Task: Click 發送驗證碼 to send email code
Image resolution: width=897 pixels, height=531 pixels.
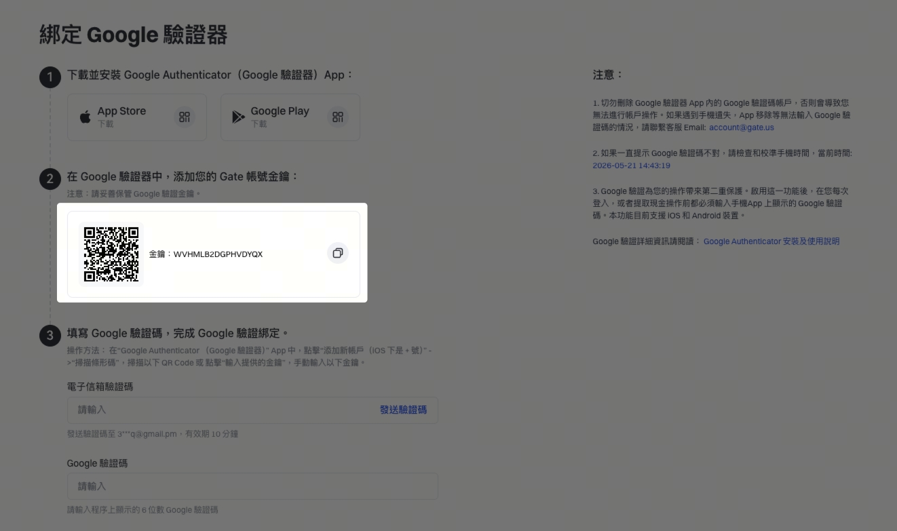Action: click(403, 410)
